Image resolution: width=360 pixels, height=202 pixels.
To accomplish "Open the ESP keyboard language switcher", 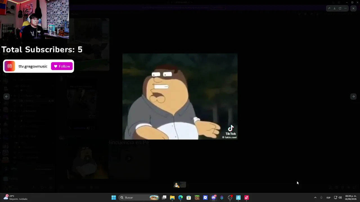I will (x=328, y=198).
